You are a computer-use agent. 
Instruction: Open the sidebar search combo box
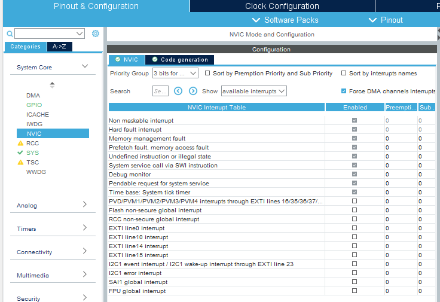point(50,33)
